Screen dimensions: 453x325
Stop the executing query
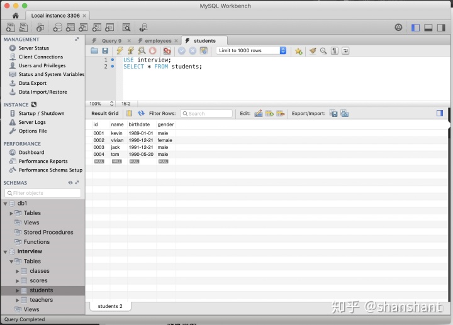click(x=152, y=51)
